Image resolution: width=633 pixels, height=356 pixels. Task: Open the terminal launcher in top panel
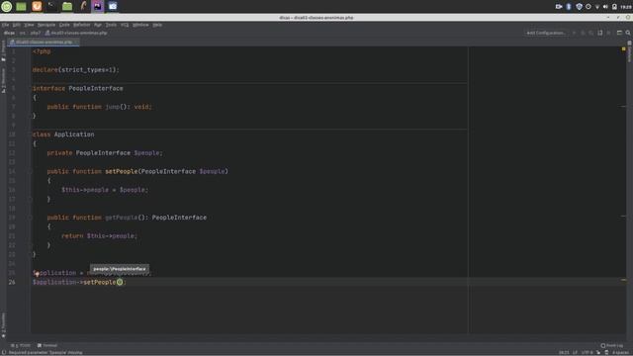click(x=51, y=6)
